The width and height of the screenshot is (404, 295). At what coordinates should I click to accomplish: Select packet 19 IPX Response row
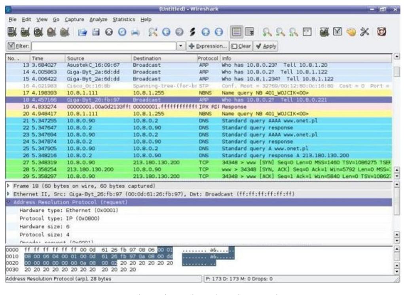point(199,107)
